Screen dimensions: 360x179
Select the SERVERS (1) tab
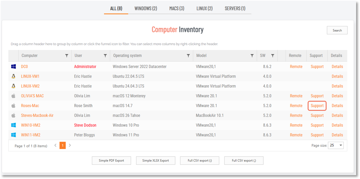(x=235, y=8)
